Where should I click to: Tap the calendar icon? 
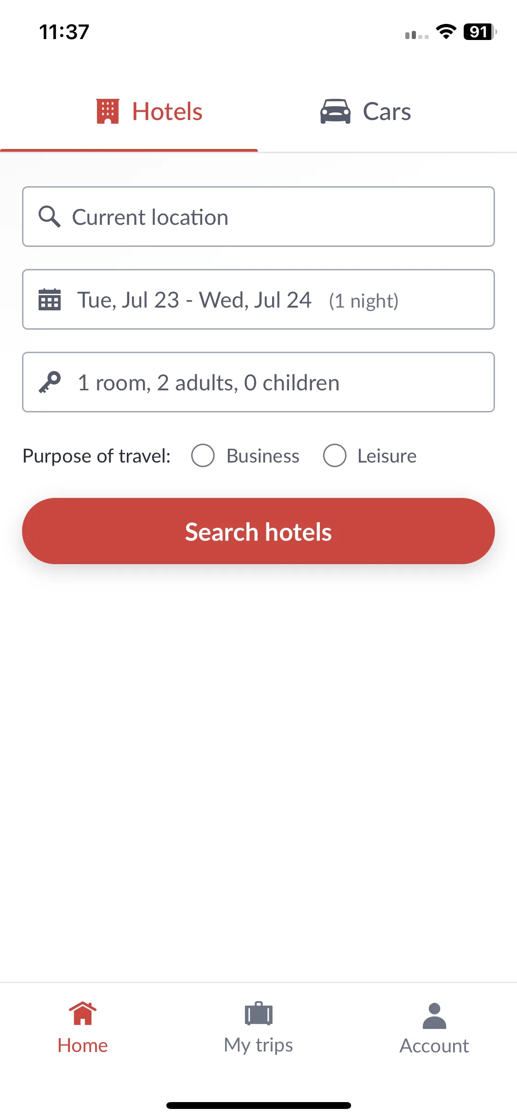(x=50, y=300)
